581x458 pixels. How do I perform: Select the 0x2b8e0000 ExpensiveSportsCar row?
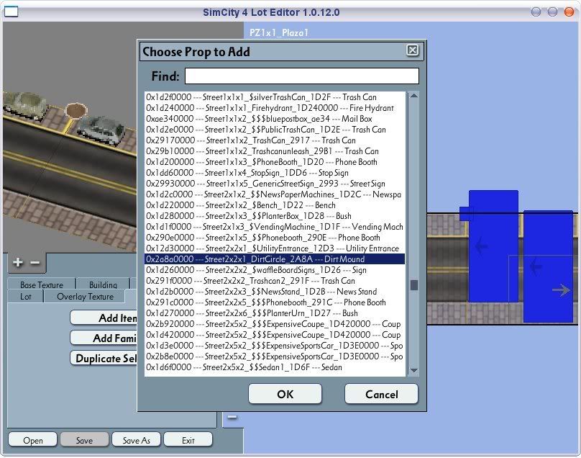tap(275, 356)
